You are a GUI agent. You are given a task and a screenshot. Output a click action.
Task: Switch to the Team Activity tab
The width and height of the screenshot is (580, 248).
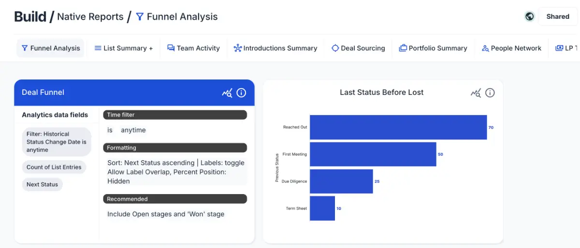coord(193,48)
